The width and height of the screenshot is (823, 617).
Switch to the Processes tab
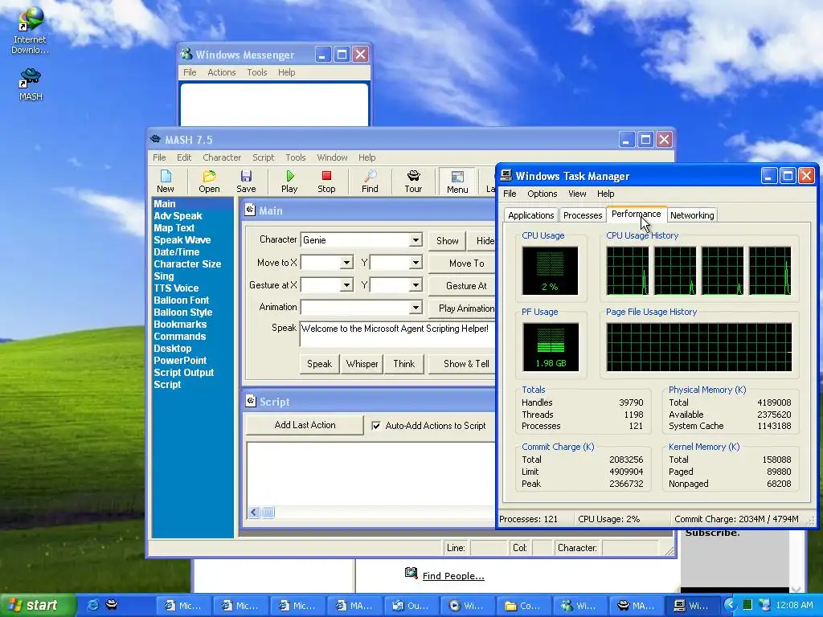583,215
